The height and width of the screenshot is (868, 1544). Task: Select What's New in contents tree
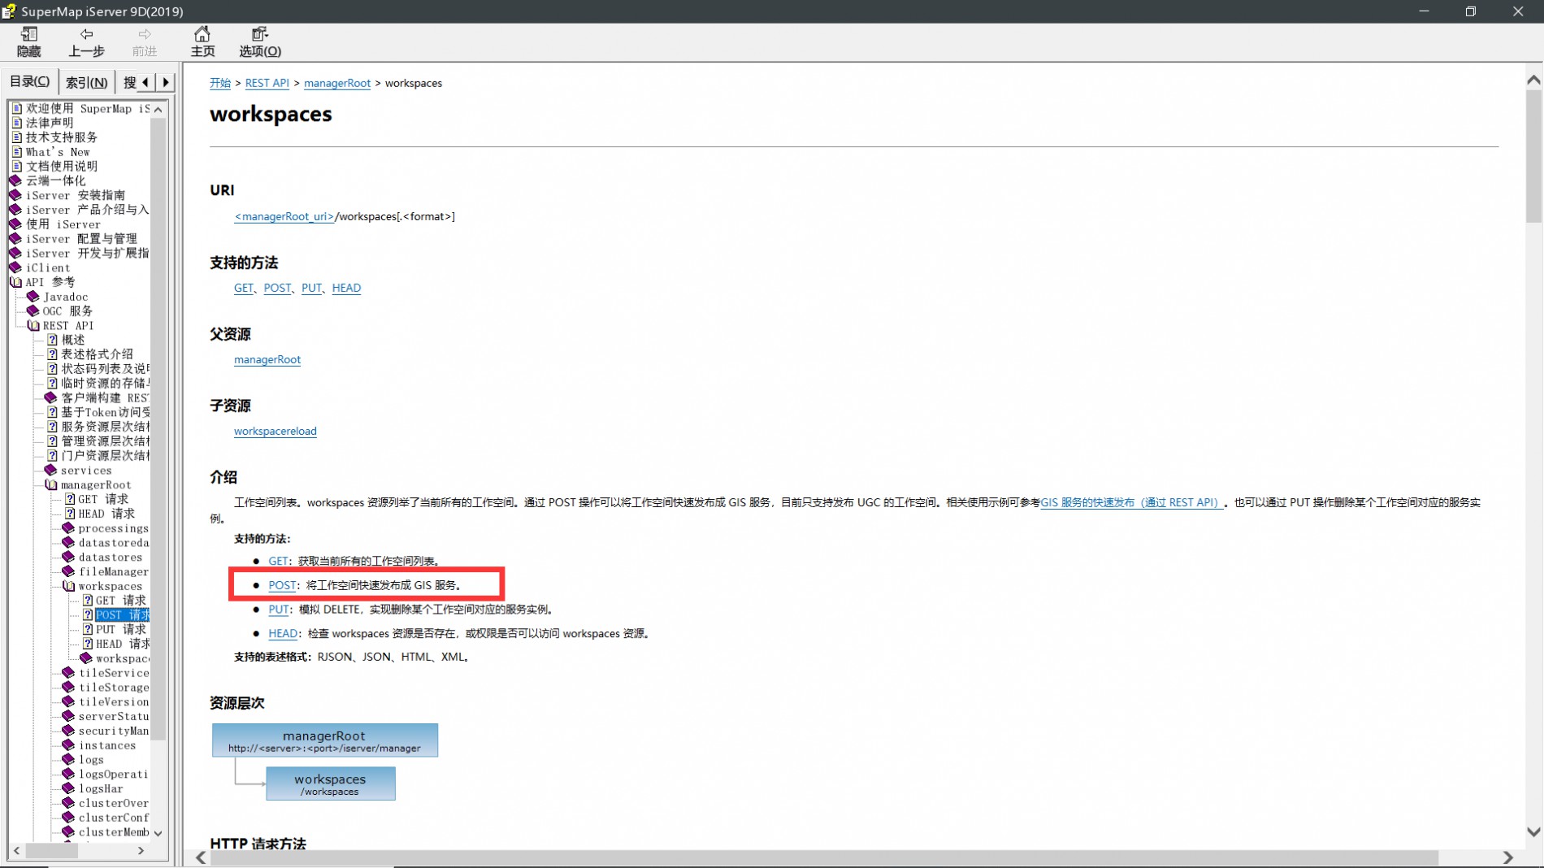(58, 152)
